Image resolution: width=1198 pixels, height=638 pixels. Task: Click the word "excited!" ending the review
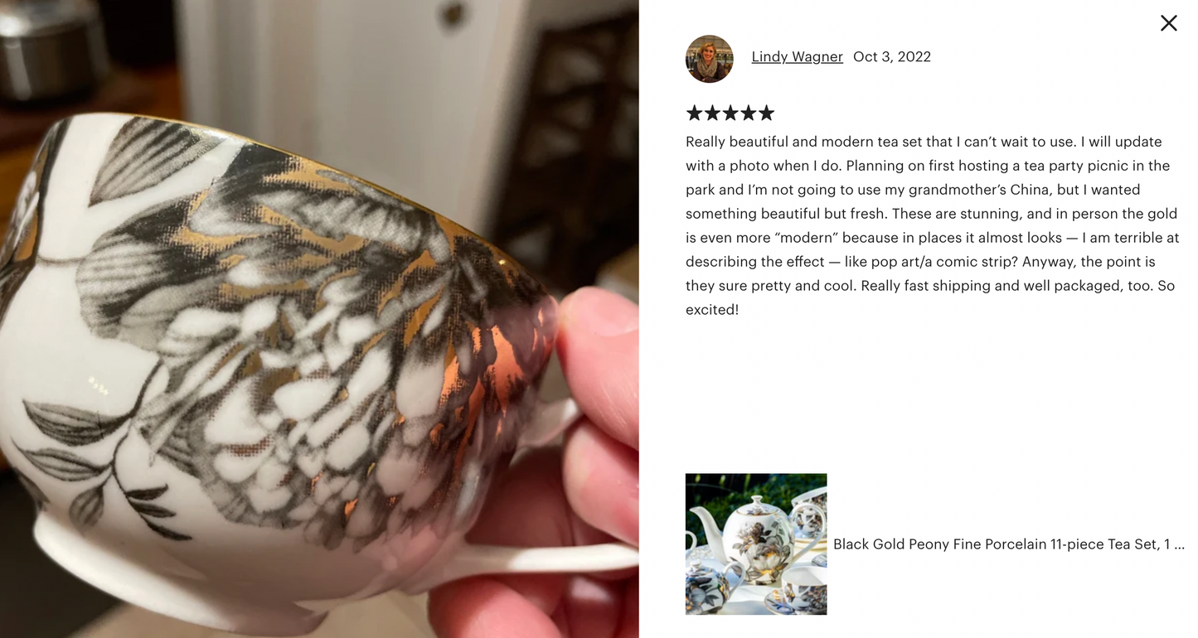click(712, 310)
